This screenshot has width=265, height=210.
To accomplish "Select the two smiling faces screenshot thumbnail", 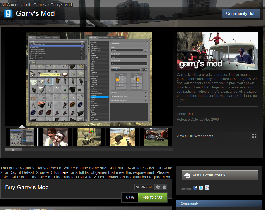I will point(55,137).
